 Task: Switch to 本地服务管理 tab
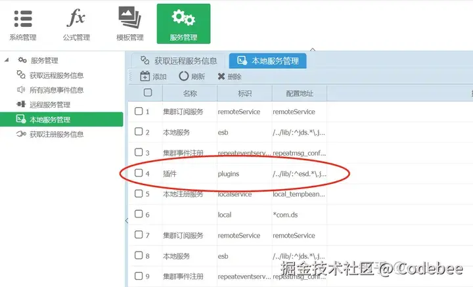coord(268,60)
